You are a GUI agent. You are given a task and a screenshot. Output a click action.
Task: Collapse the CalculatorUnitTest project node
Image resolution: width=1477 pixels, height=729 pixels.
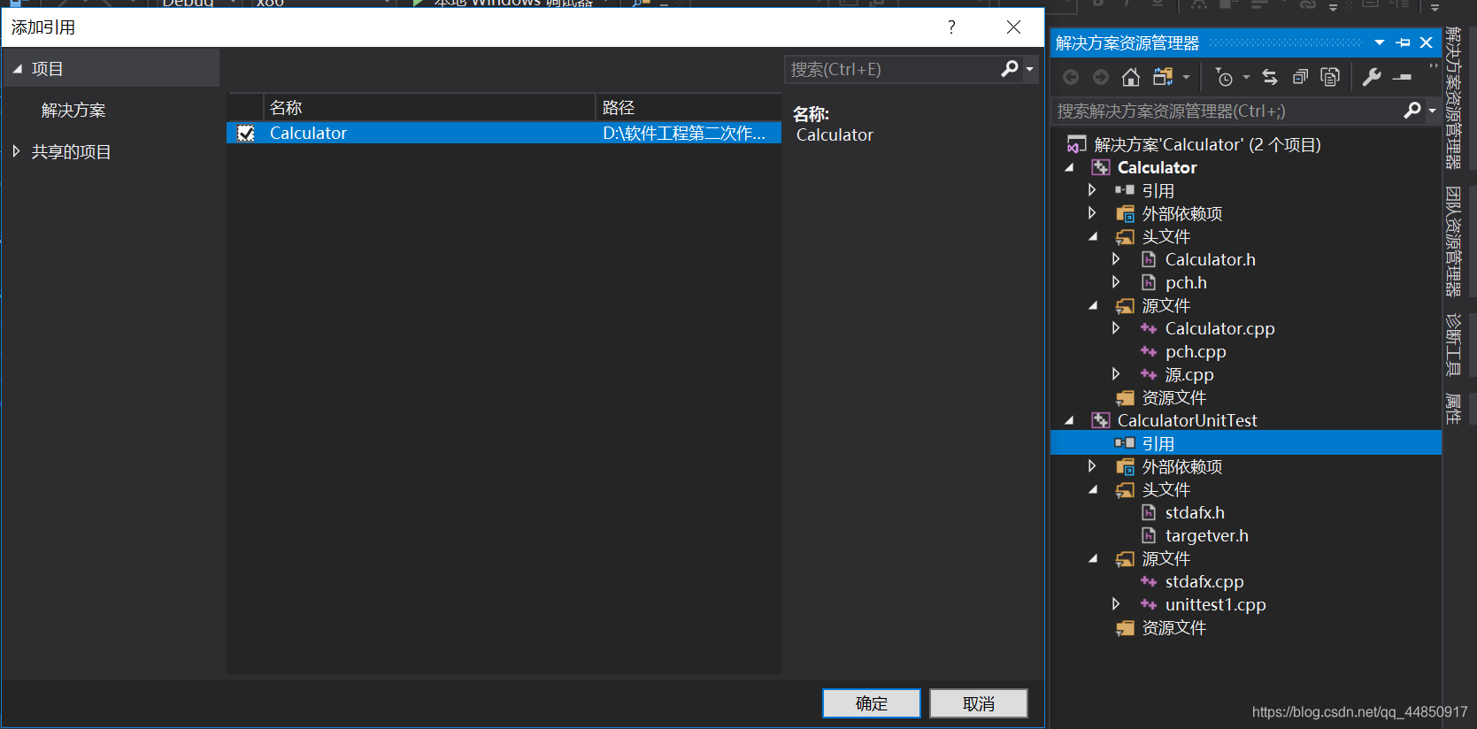point(1069,420)
